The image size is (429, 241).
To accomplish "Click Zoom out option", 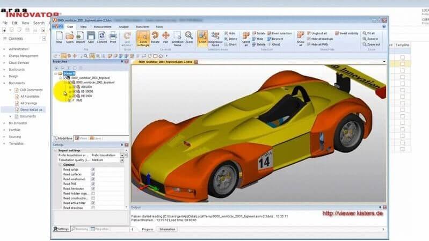I will (x=371, y=45).
